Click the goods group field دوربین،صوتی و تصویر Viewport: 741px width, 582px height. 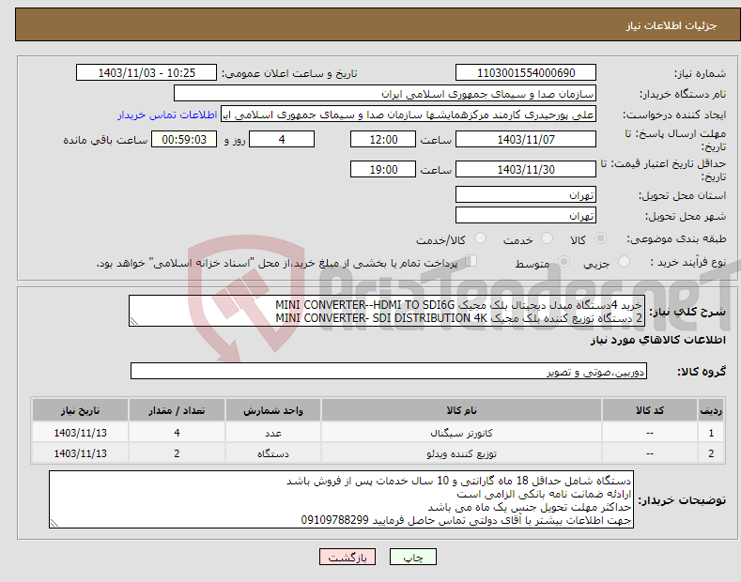(x=389, y=372)
